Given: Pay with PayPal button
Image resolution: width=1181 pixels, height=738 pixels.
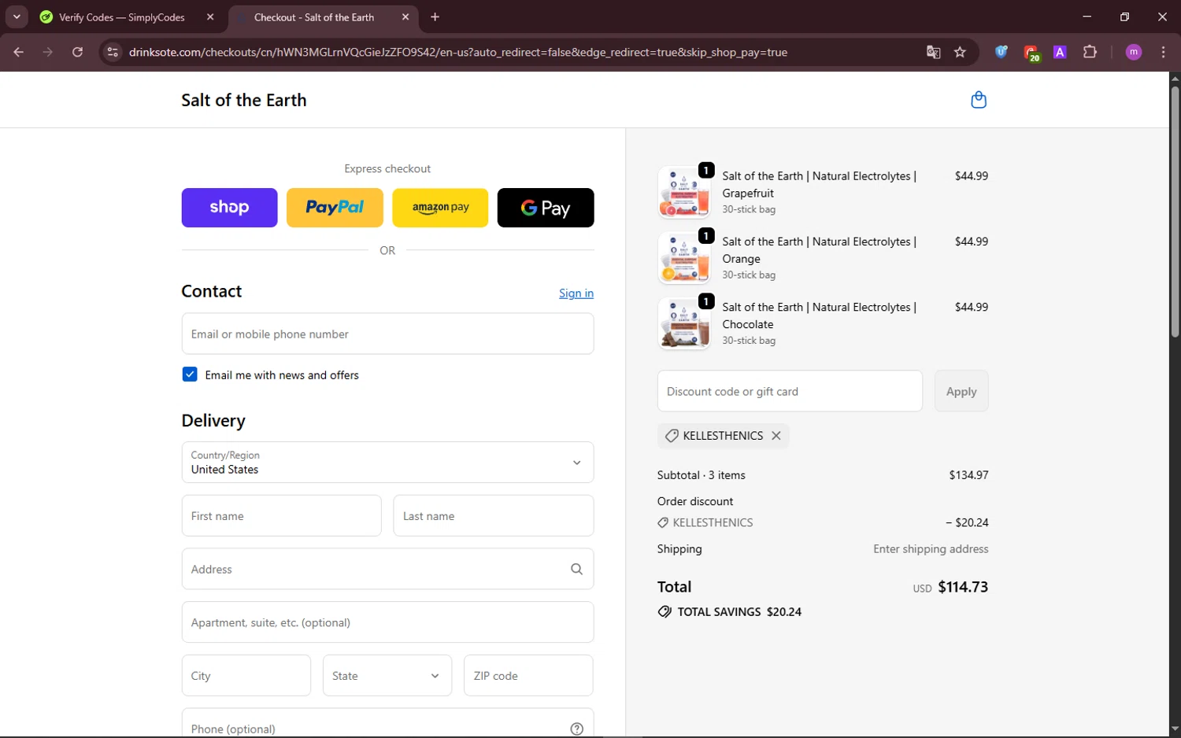Looking at the screenshot, I should point(335,208).
